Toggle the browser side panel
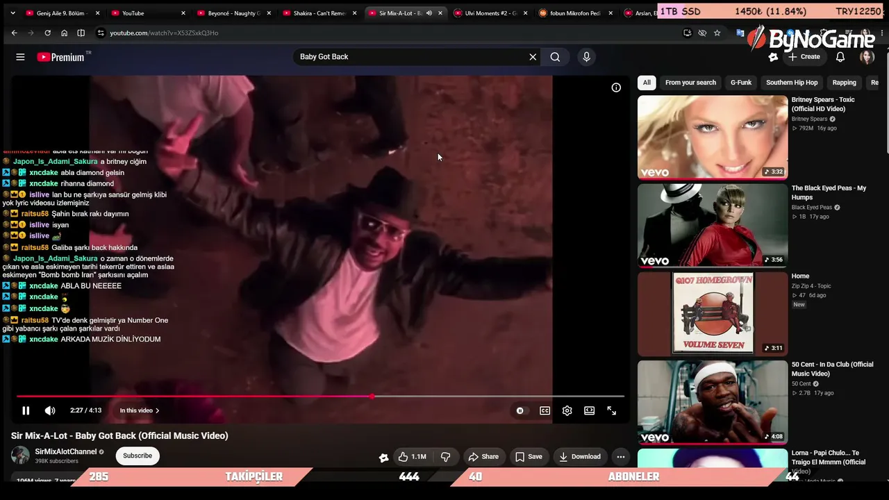The height and width of the screenshot is (500, 889). 81,33
